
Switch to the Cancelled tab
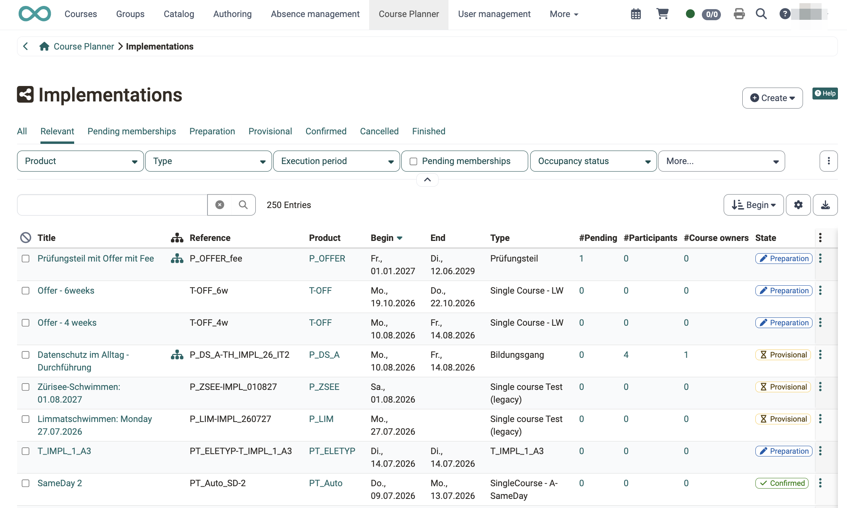379,131
